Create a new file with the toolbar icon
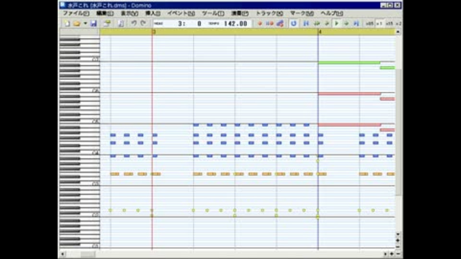The image size is (461, 259). (x=67, y=24)
